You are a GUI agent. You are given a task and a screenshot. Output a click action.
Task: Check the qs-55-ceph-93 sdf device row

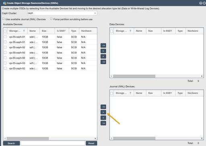click(5, 63)
